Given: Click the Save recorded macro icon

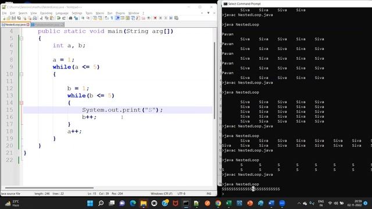Looking at the screenshot, I should [176, 18].
